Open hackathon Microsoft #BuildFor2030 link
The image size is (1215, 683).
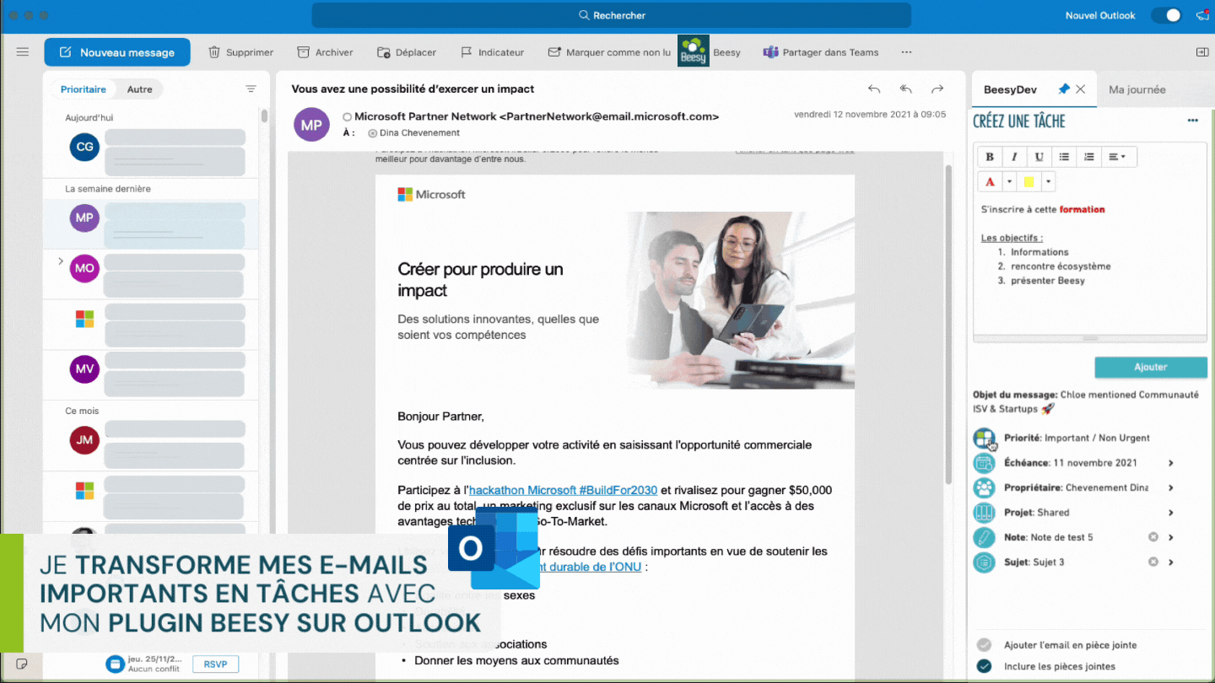click(x=563, y=490)
